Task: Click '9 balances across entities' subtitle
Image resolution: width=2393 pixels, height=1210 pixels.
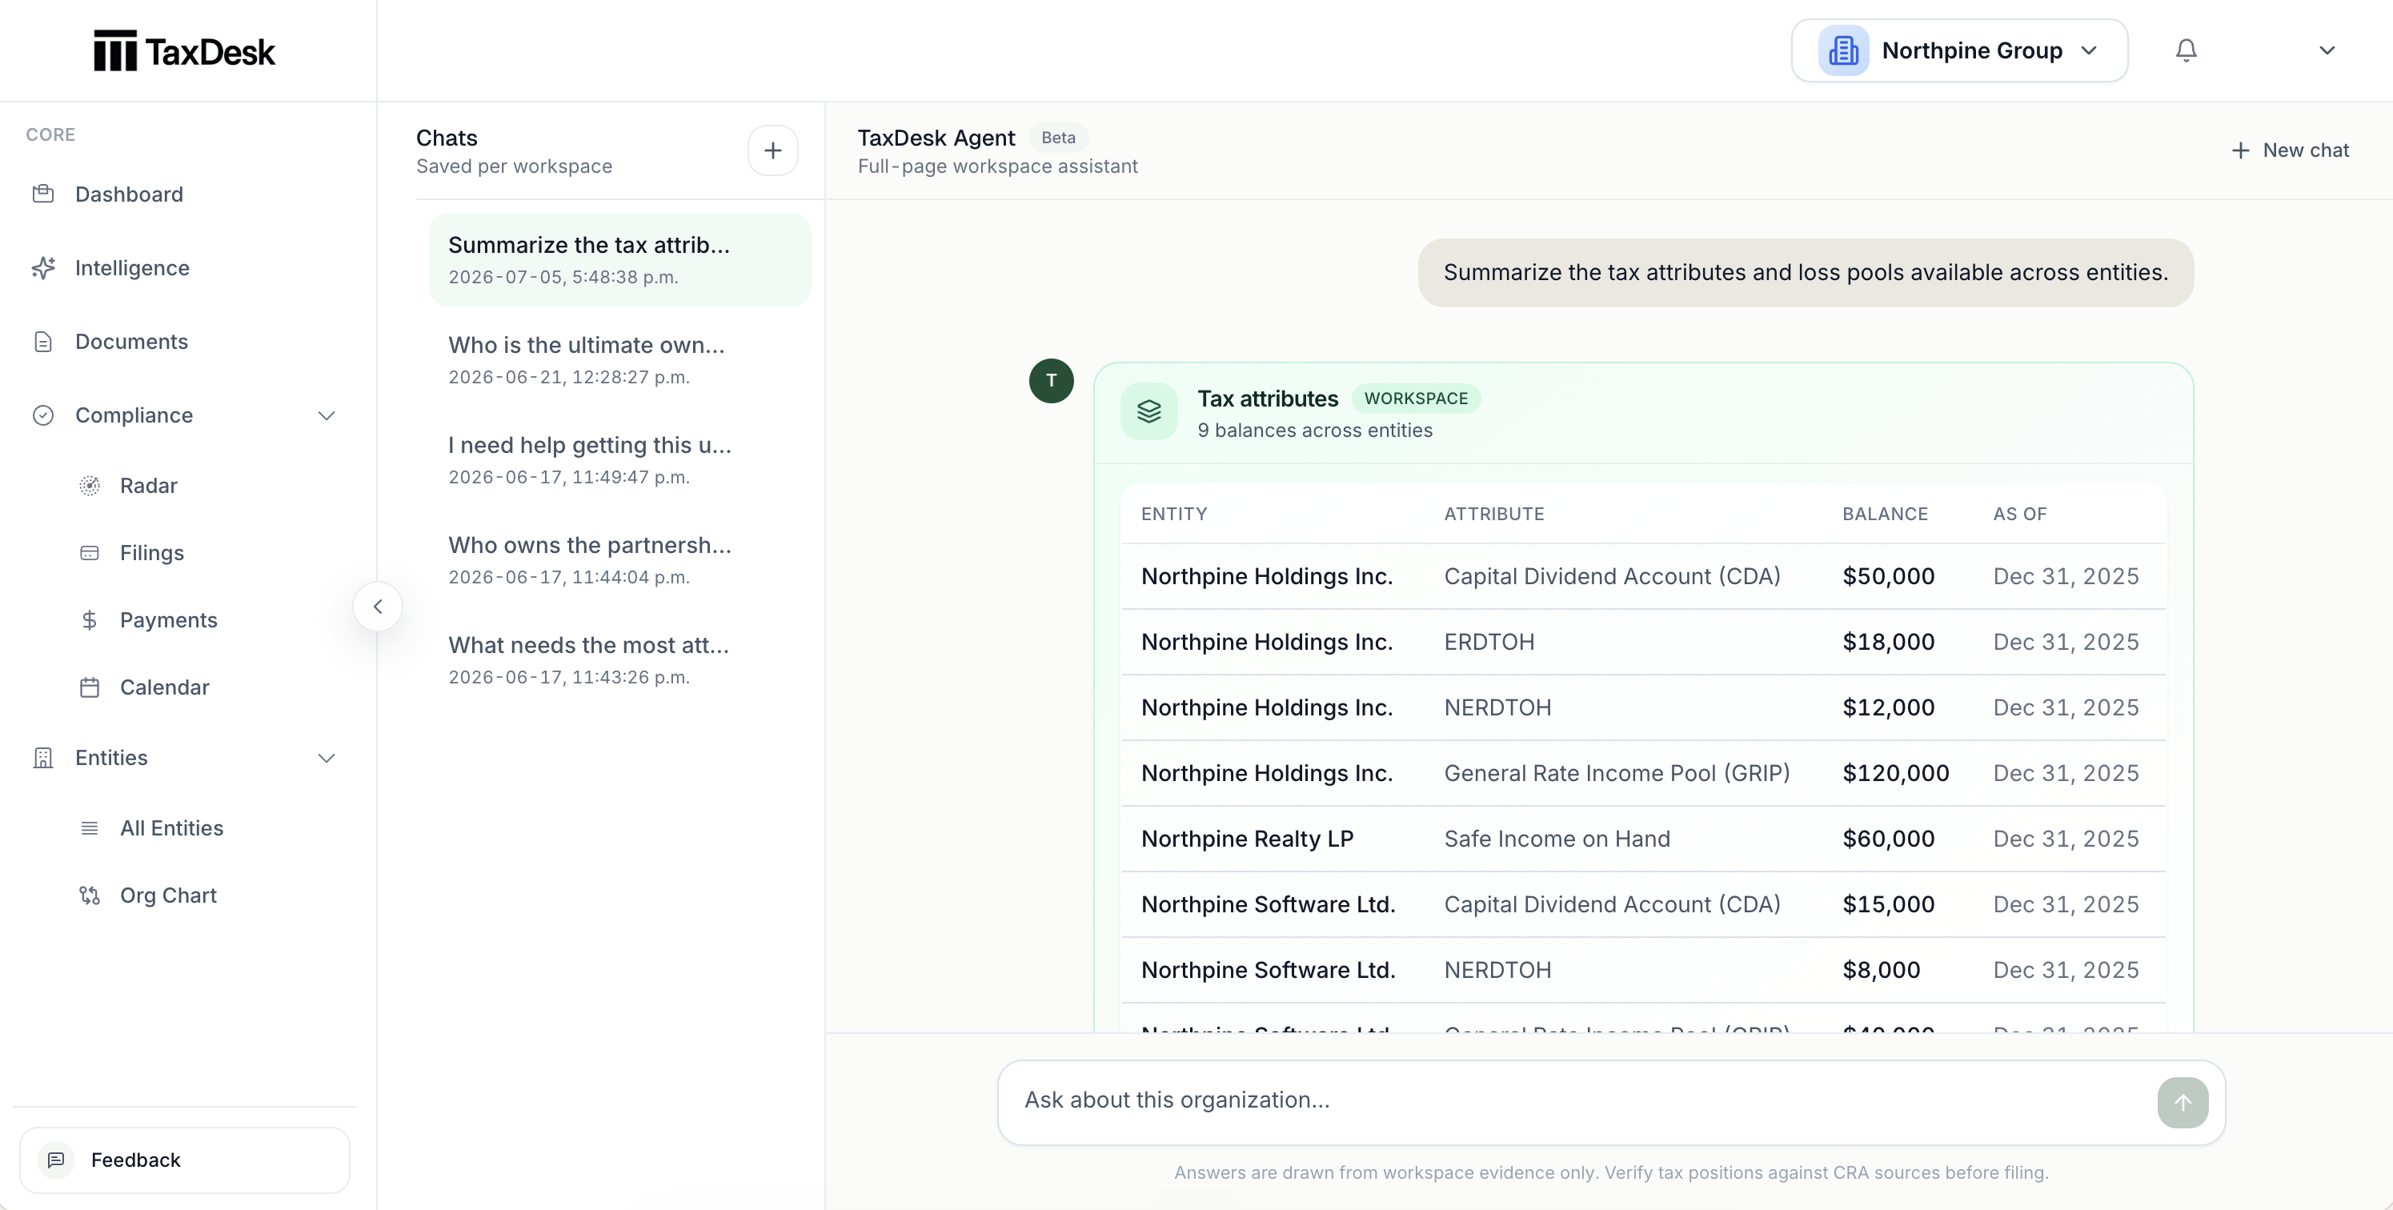Action: (1314, 430)
